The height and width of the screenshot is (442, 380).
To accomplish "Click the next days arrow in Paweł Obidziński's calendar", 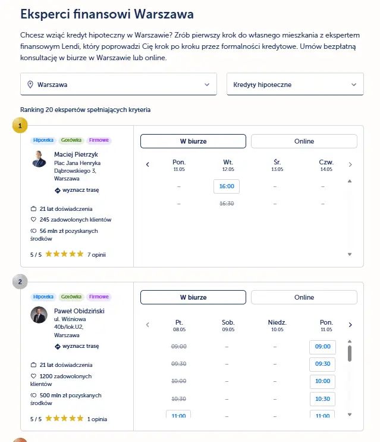I will (x=350, y=325).
